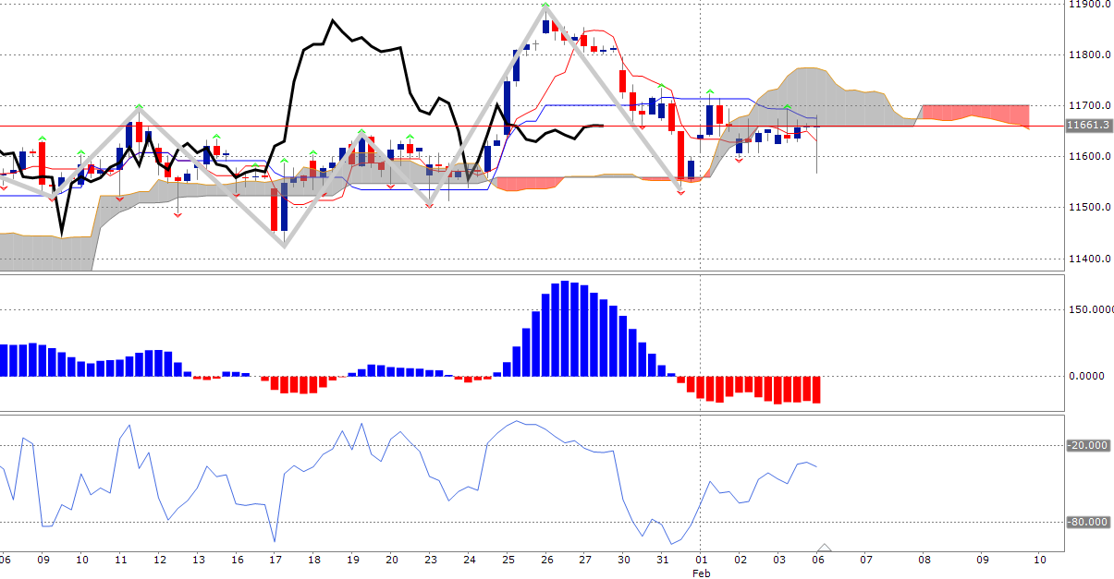The height and width of the screenshot is (579, 1114).
Task: Click the 150.0000 oscillator scale label
Action: pos(1089,310)
